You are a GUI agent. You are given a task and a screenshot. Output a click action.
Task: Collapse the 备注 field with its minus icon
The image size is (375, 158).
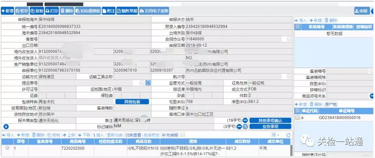coord(245,120)
